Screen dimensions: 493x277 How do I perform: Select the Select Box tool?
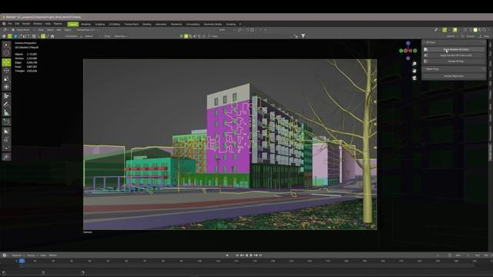[6, 45]
